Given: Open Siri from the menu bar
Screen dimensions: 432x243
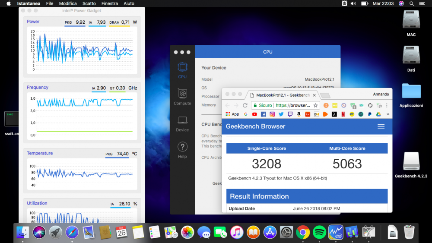Looking at the screenshot, I should tap(401, 3).
